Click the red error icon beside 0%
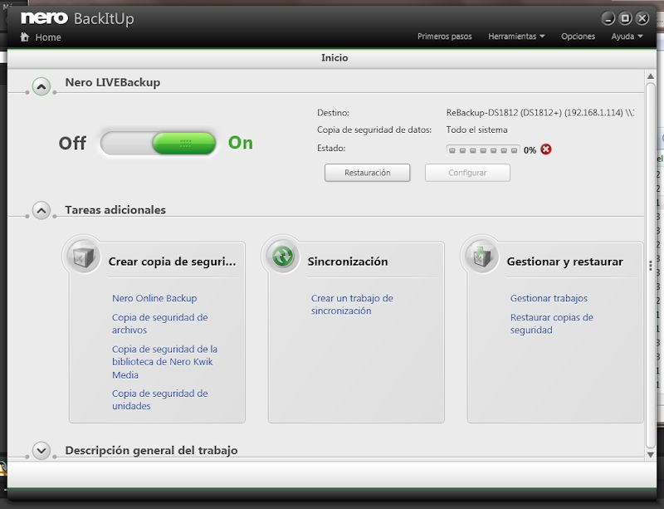The height and width of the screenshot is (509, 664). [x=546, y=149]
